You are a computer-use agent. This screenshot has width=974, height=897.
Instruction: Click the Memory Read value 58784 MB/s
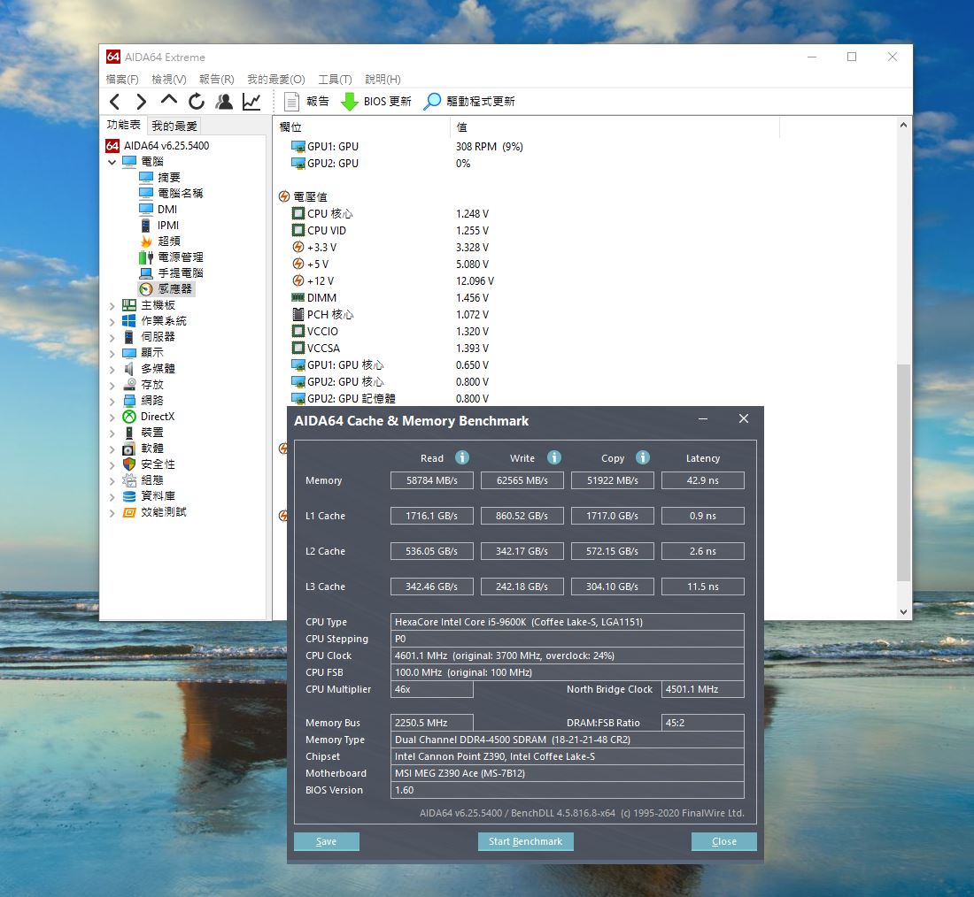tap(432, 480)
